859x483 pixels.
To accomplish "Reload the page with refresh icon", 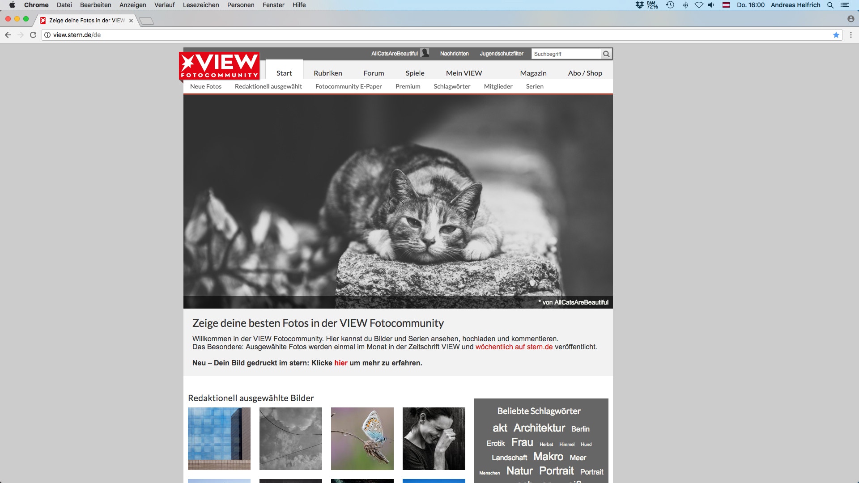I will [33, 35].
